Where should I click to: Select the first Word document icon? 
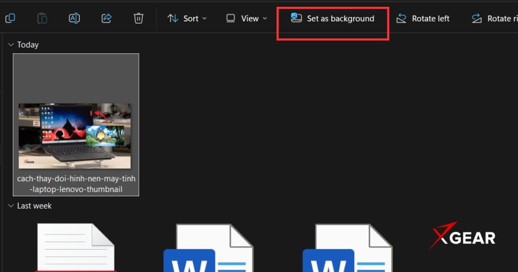click(x=208, y=248)
